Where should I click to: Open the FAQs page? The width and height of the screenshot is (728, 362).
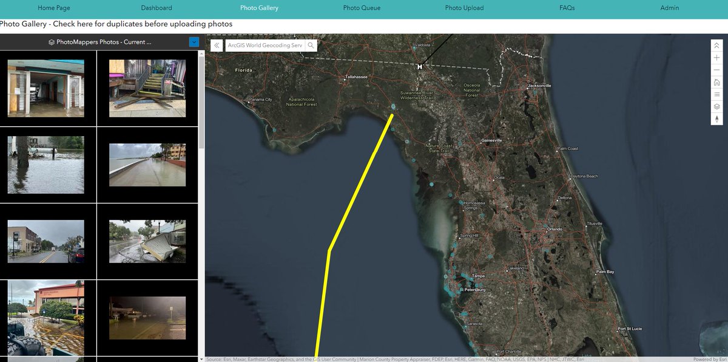pyautogui.click(x=567, y=8)
